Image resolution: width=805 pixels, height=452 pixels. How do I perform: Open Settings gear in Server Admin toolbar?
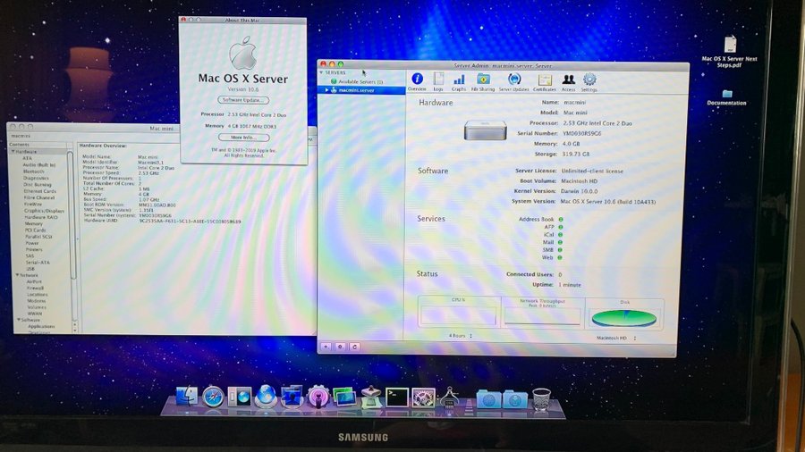[x=589, y=82]
